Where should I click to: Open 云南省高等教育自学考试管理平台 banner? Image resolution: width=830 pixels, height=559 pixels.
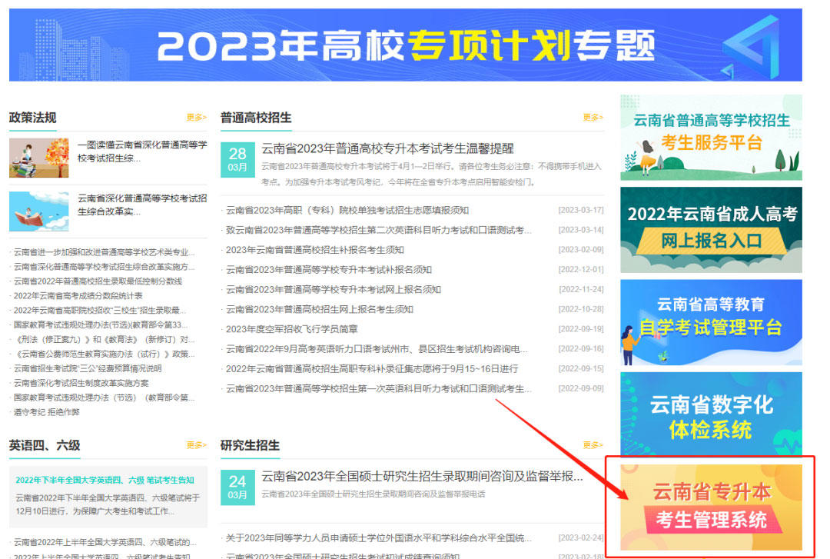[x=711, y=321]
